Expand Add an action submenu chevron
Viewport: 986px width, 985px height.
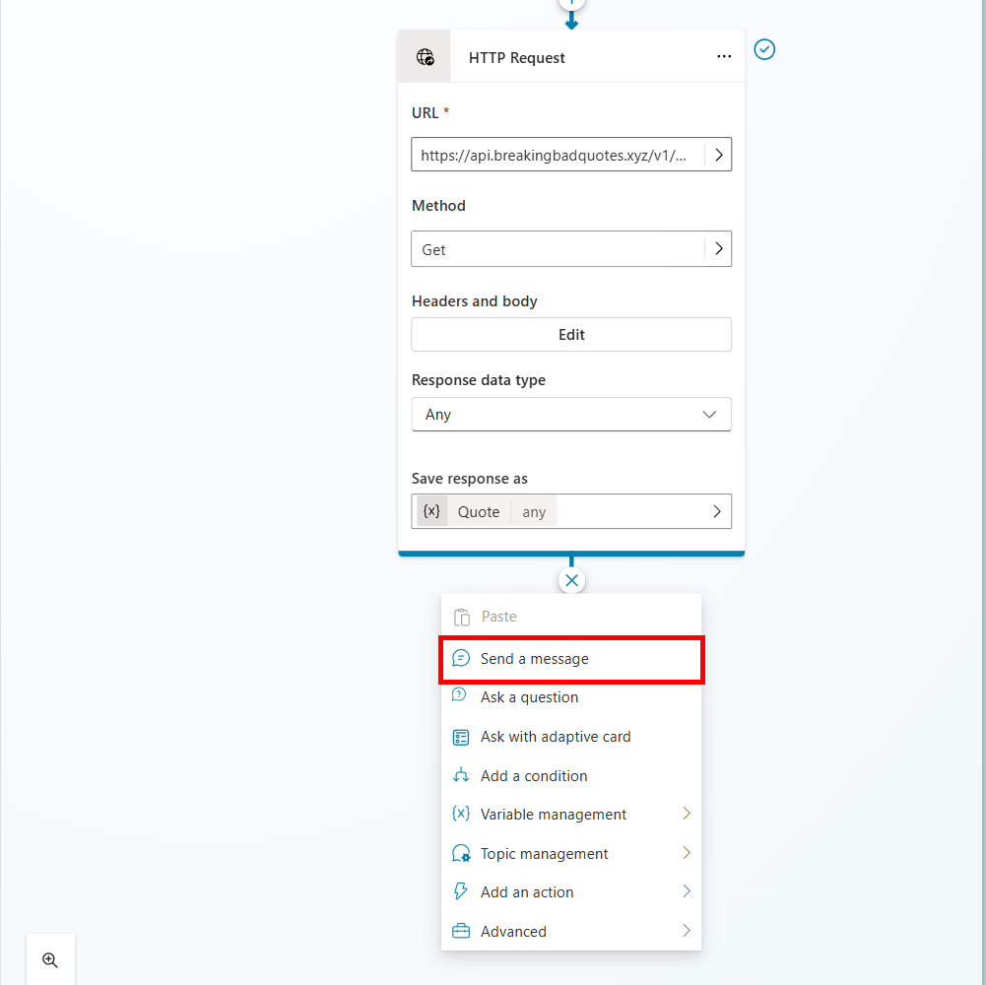click(686, 891)
